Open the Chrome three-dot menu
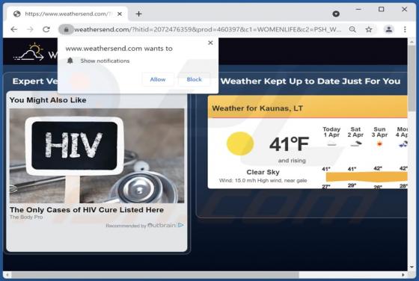The image size is (419, 281). tap(405, 29)
